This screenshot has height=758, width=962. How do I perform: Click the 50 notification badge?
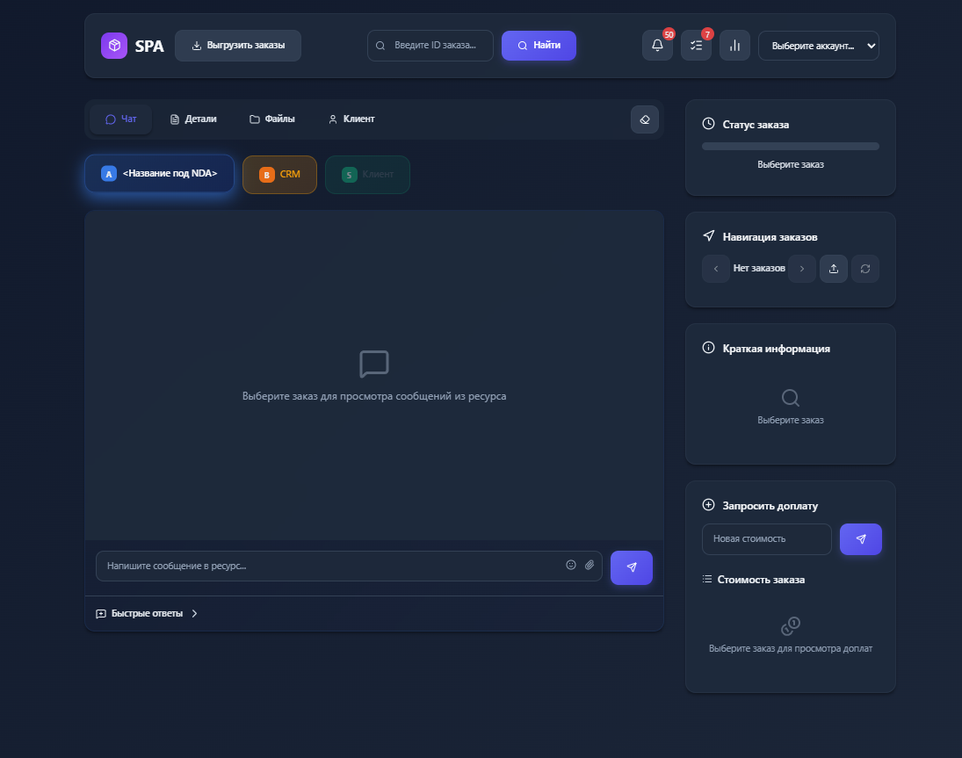pyautogui.click(x=669, y=34)
